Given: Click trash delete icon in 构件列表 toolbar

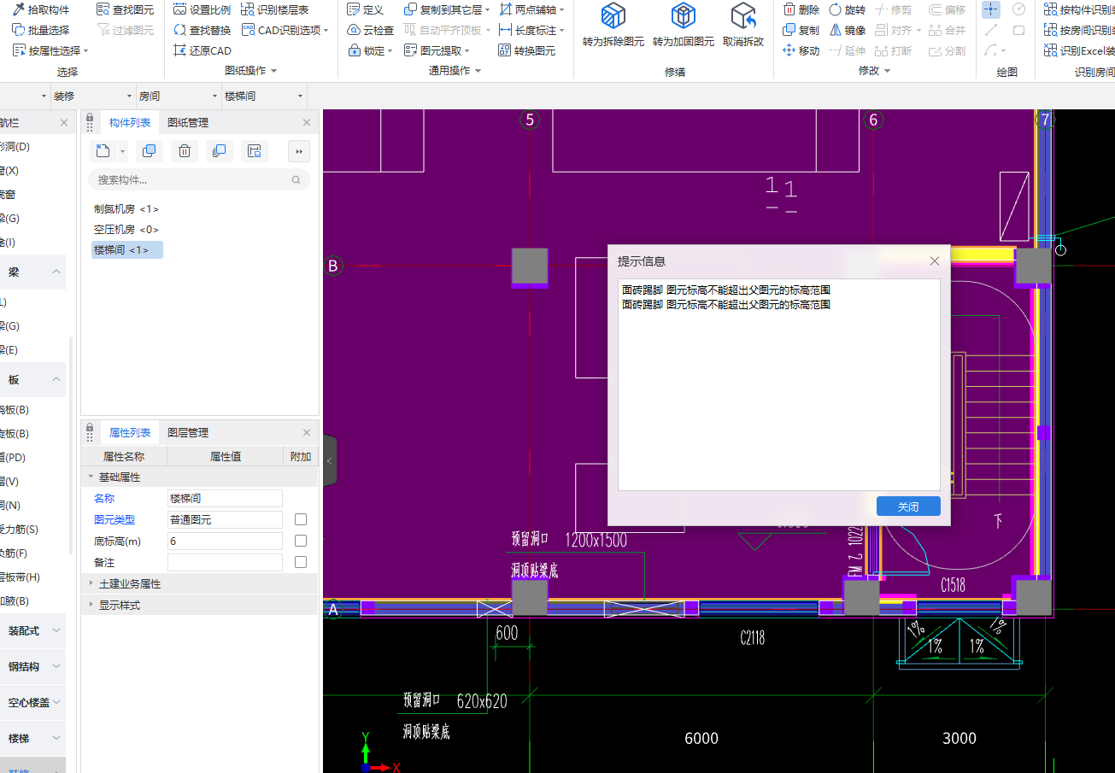Looking at the screenshot, I should [x=185, y=151].
